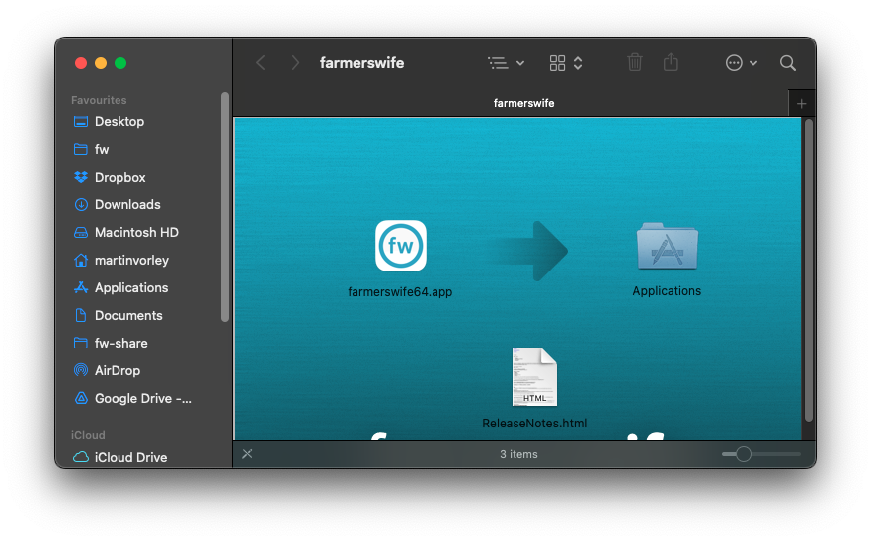Click the Trash toolbar icon
Viewport: 871px width, 541px height.
[x=635, y=63]
